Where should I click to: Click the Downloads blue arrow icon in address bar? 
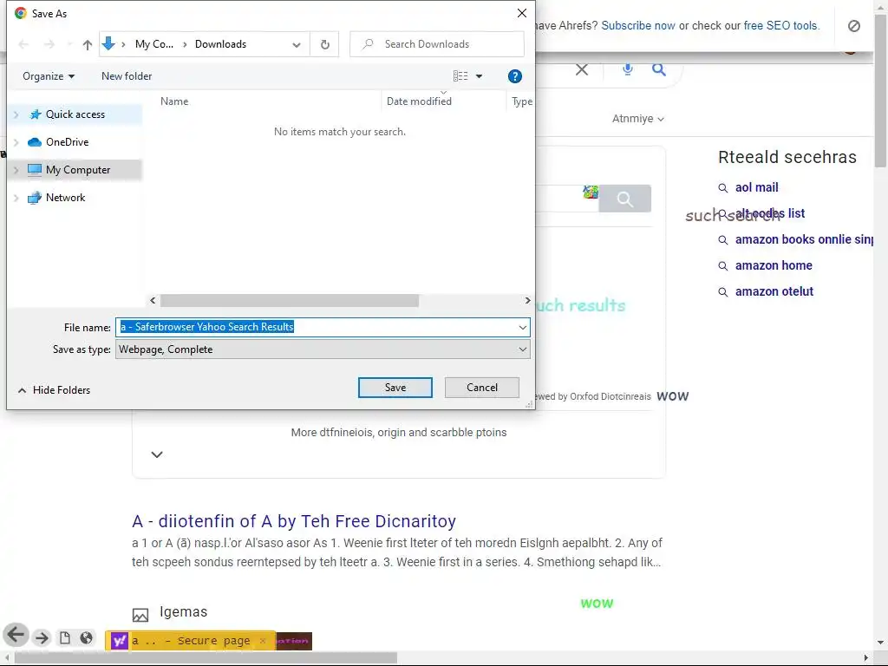[x=108, y=43]
